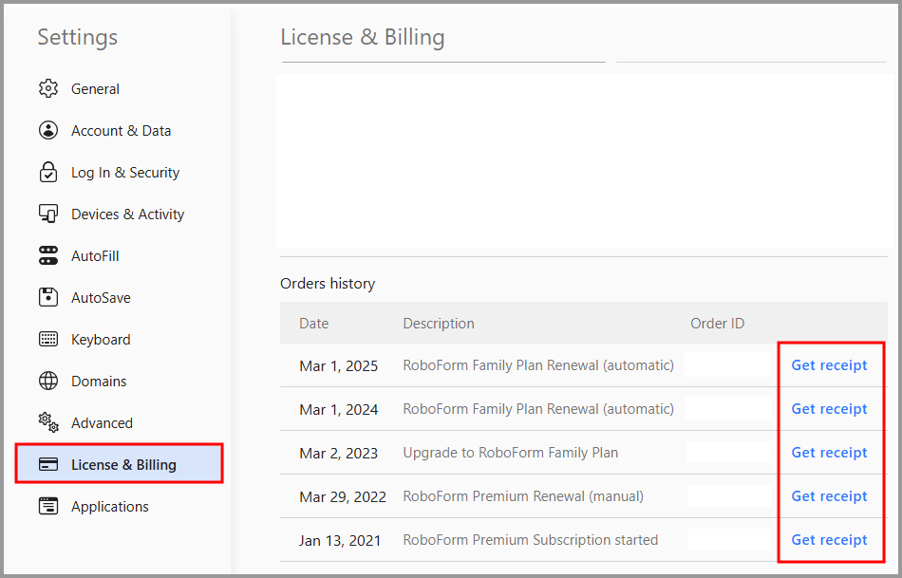
Task: Get receipt for Jan 13, 2021 subscription
Action: [829, 540]
